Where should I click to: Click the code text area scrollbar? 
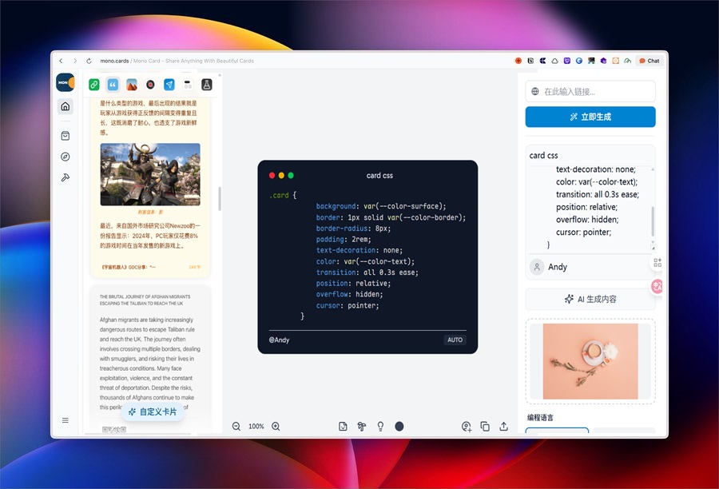coord(653,221)
